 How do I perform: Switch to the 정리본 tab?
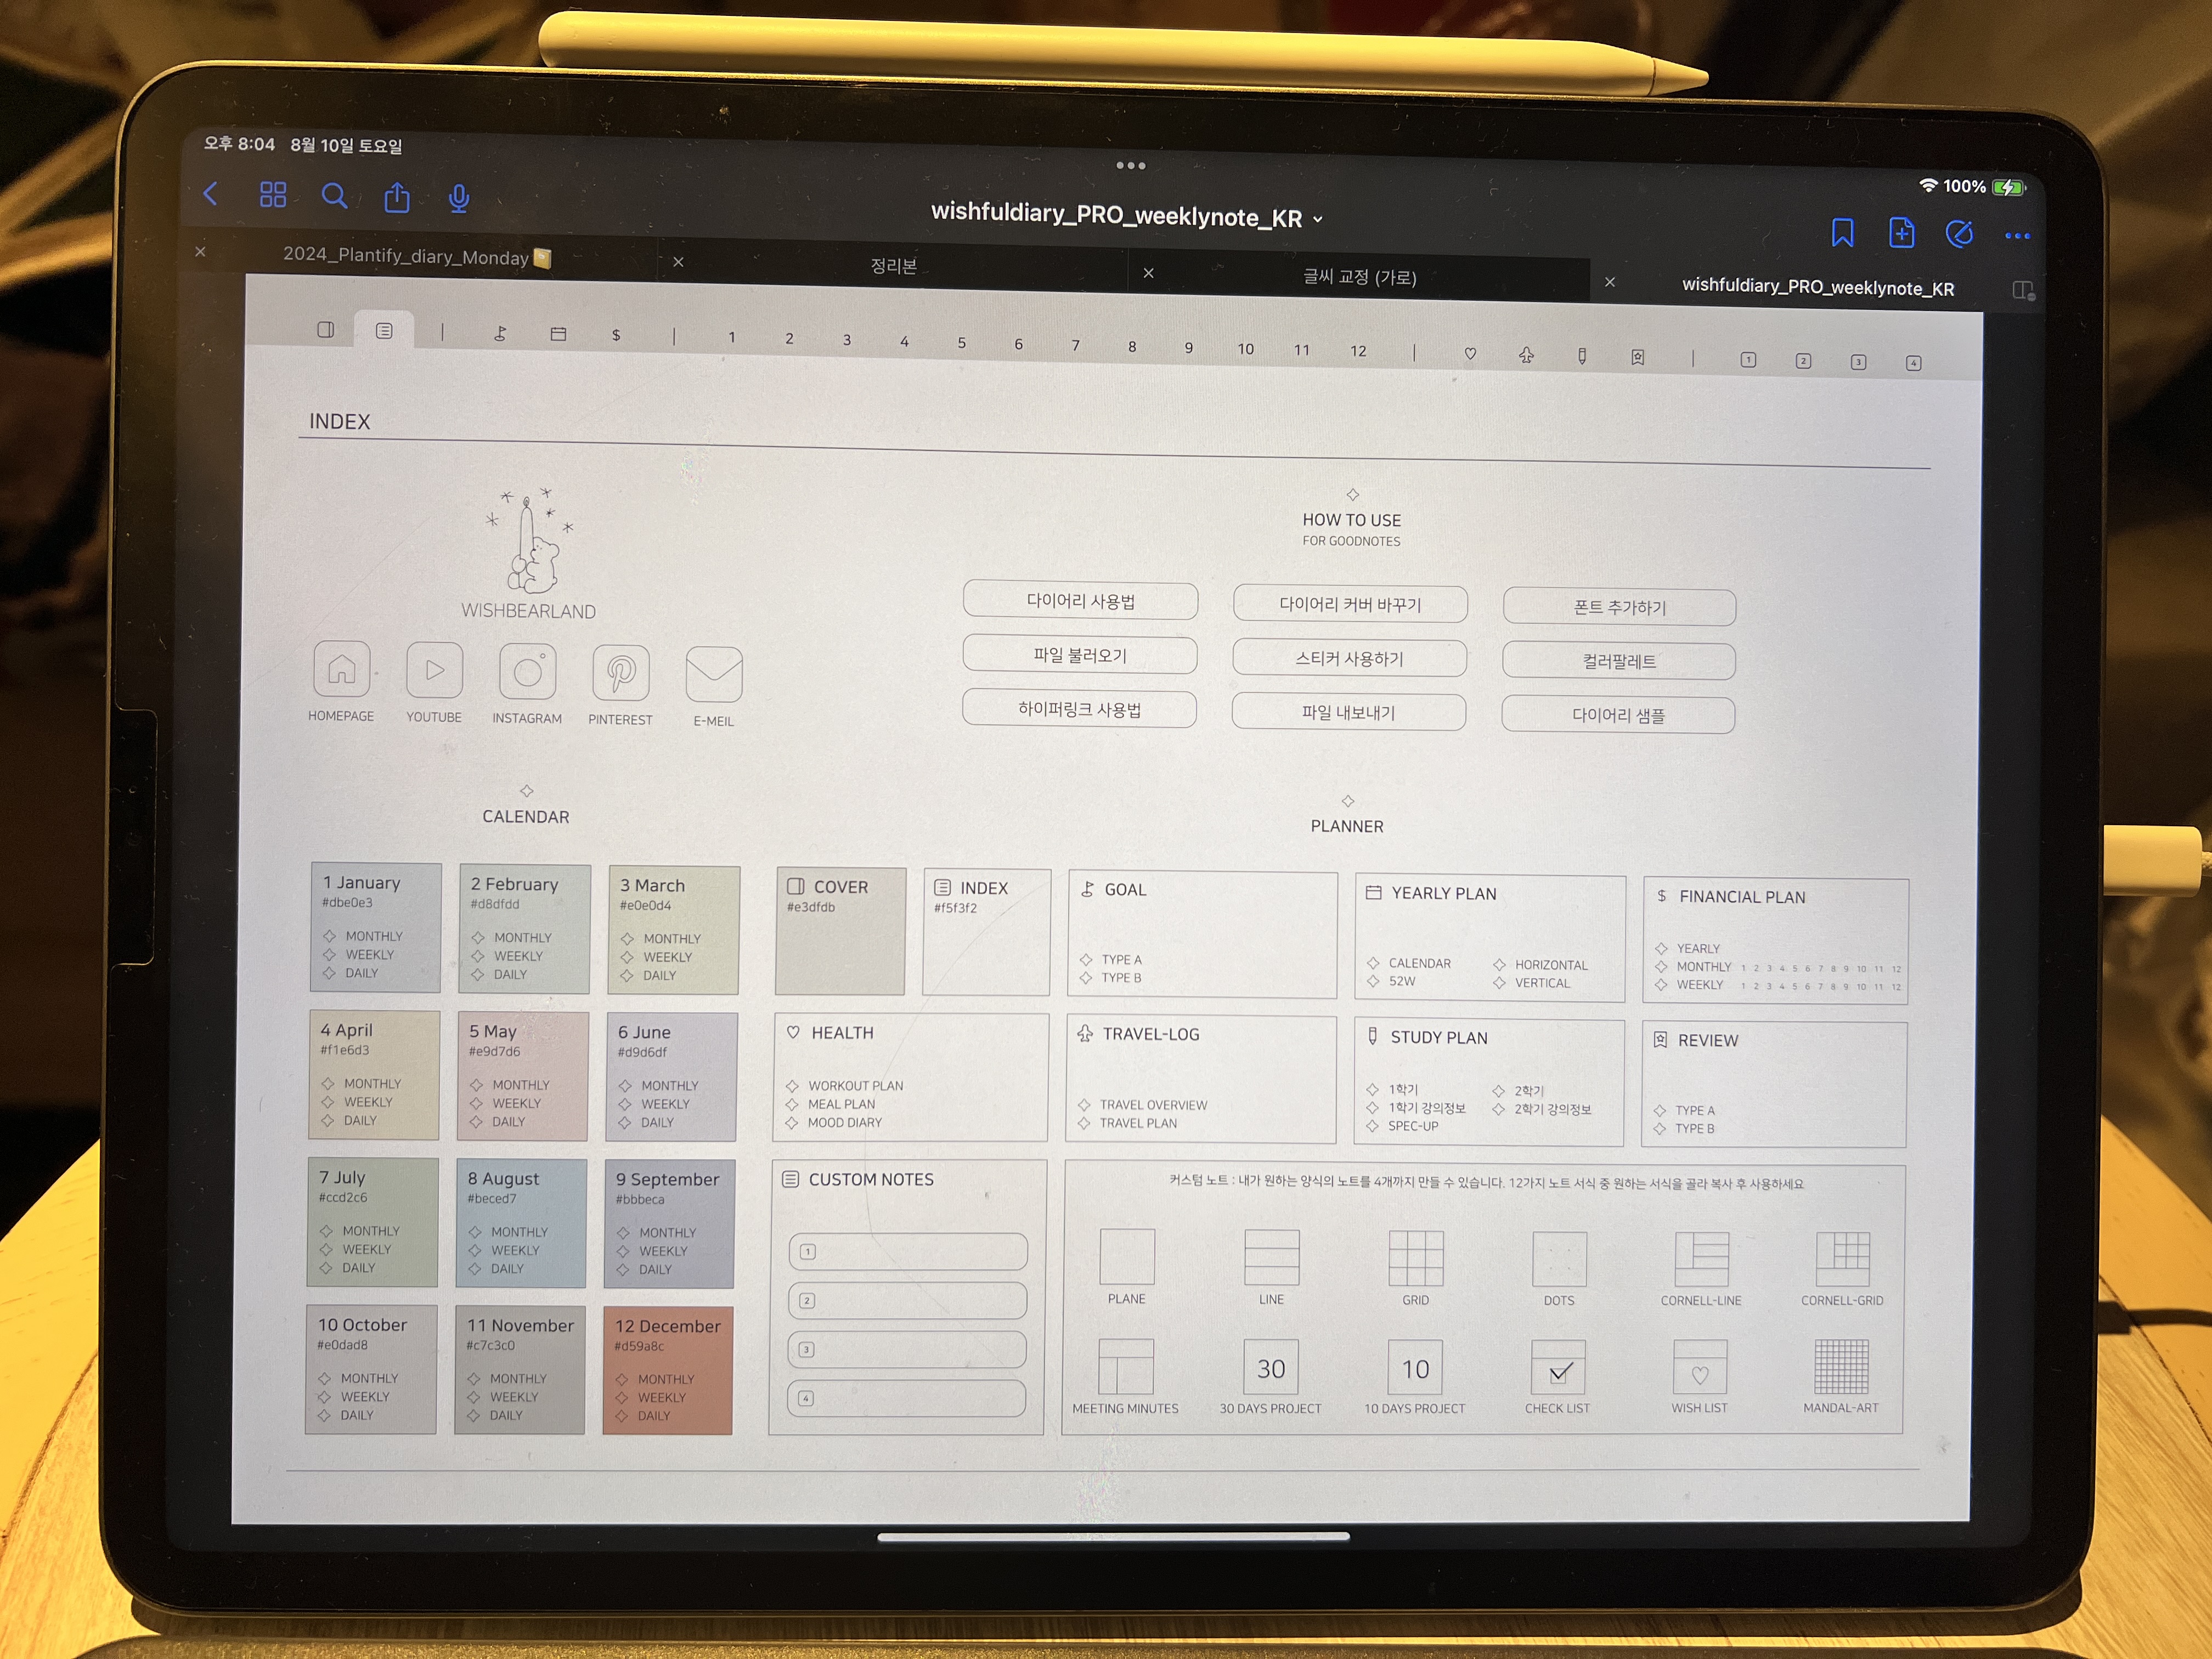coord(893,266)
